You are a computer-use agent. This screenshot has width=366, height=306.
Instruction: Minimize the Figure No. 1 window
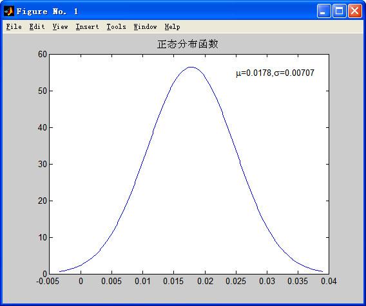point(323,11)
